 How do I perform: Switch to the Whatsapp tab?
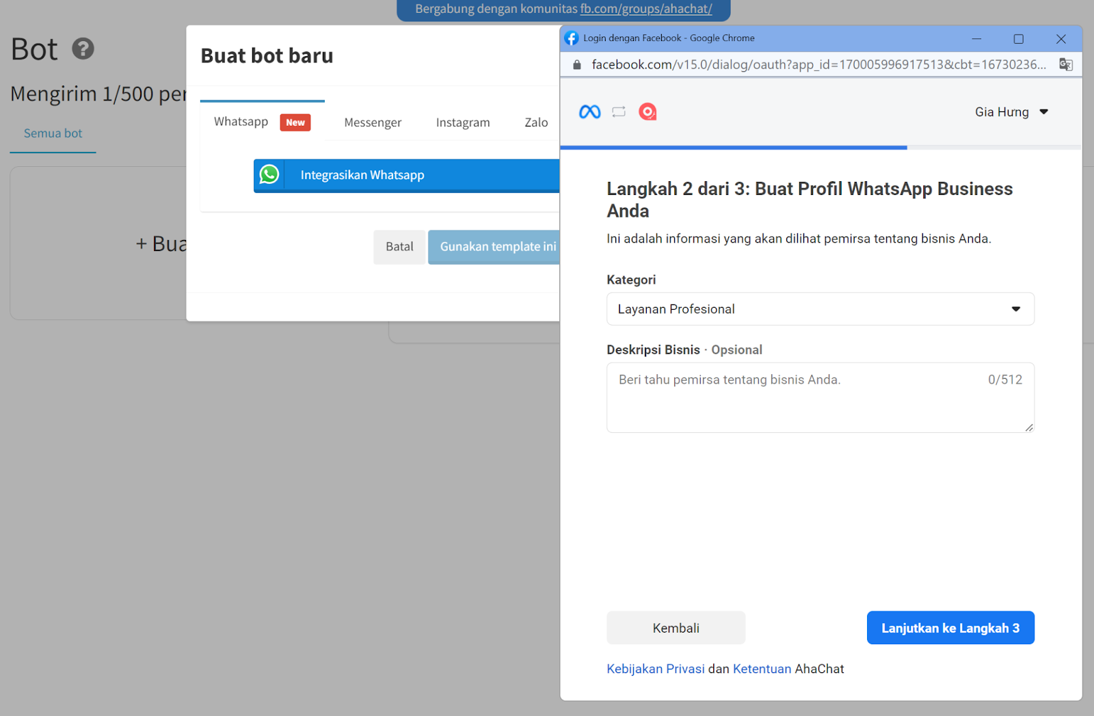[262, 122]
